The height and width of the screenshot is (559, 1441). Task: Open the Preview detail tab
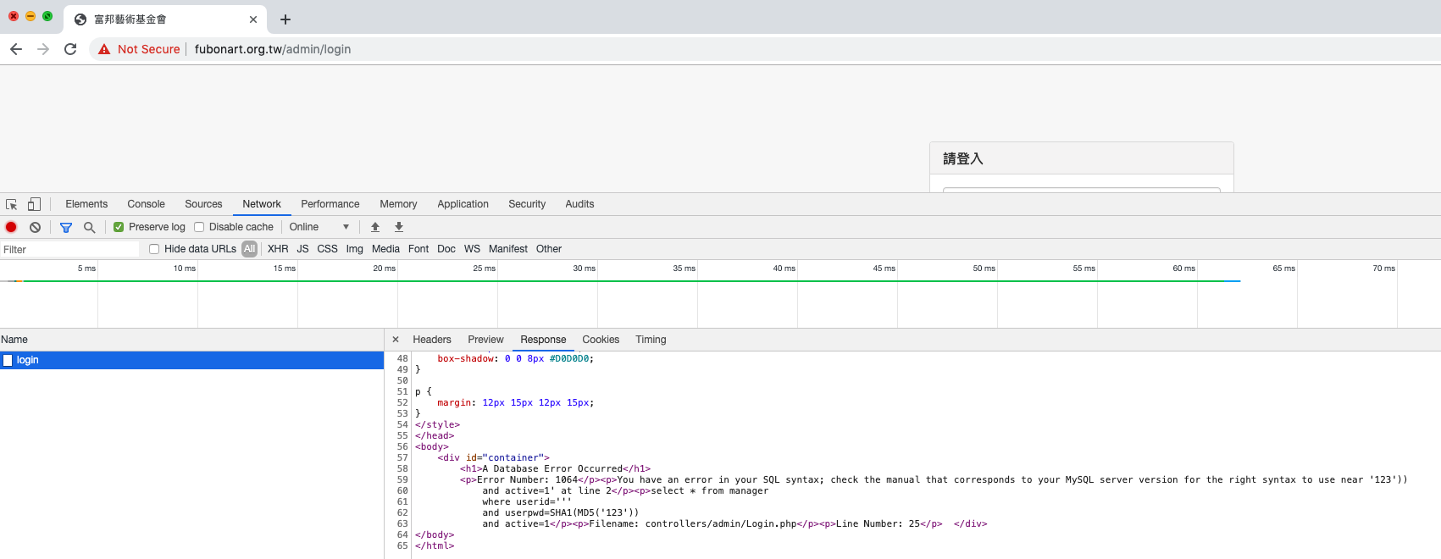click(x=485, y=340)
